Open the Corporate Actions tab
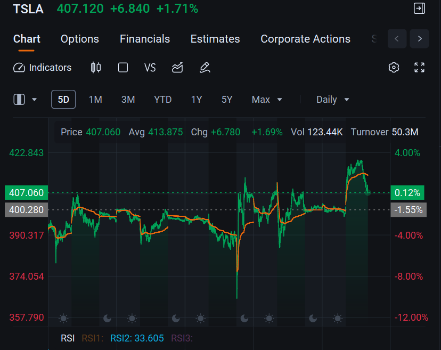This screenshot has width=441, height=350. tap(305, 39)
